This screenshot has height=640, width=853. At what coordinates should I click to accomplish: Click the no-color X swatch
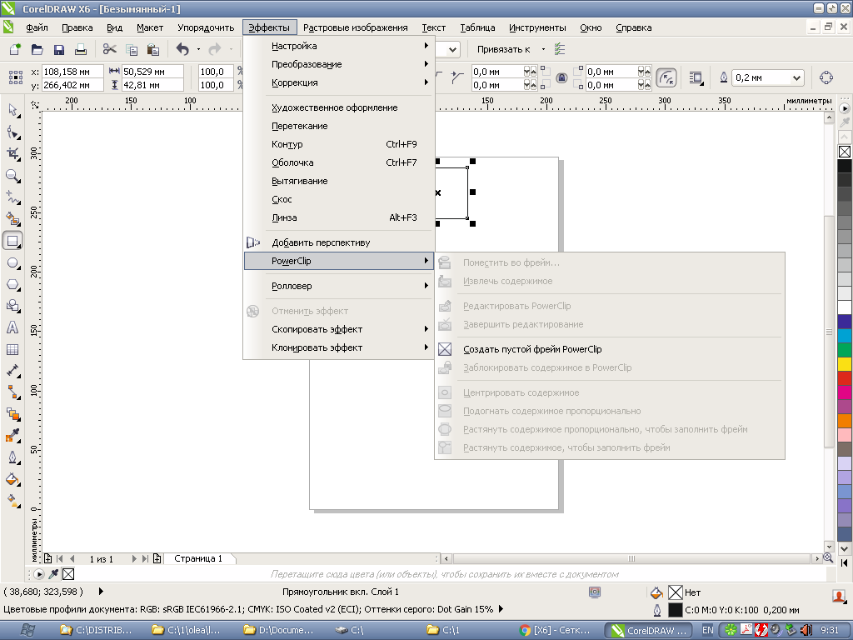845,152
